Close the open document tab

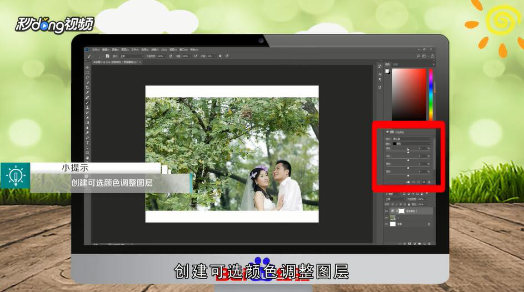pos(140,62)
